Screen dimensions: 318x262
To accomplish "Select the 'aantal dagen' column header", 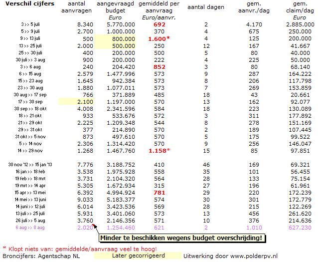I will 206,8.
